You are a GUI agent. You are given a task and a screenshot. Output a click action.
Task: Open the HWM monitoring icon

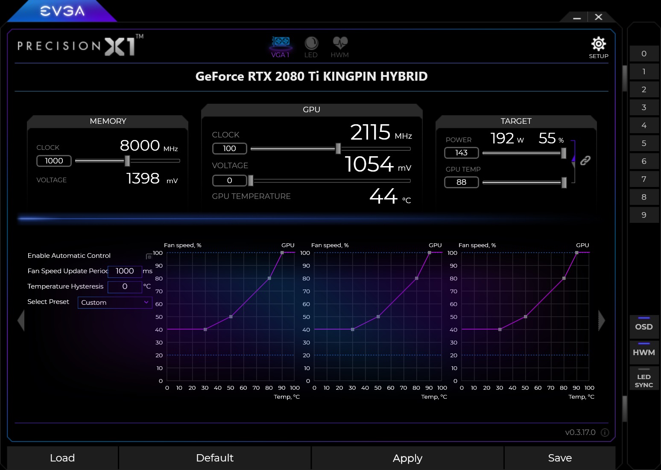339,42
